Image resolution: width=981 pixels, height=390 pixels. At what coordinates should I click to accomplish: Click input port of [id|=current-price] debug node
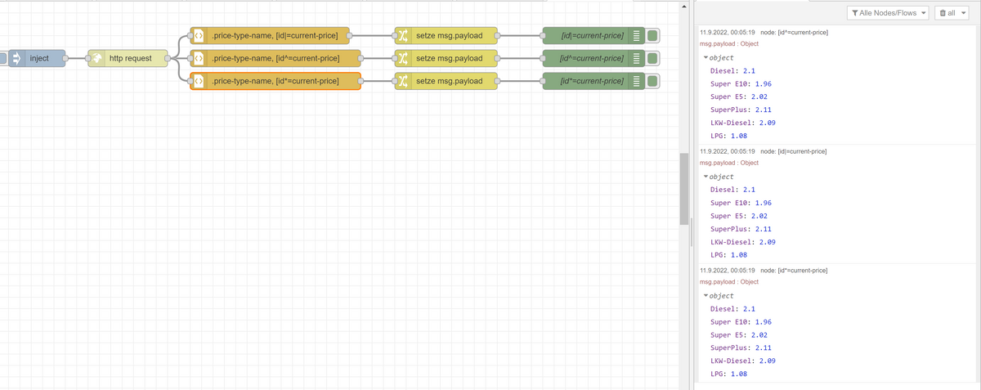544,35
